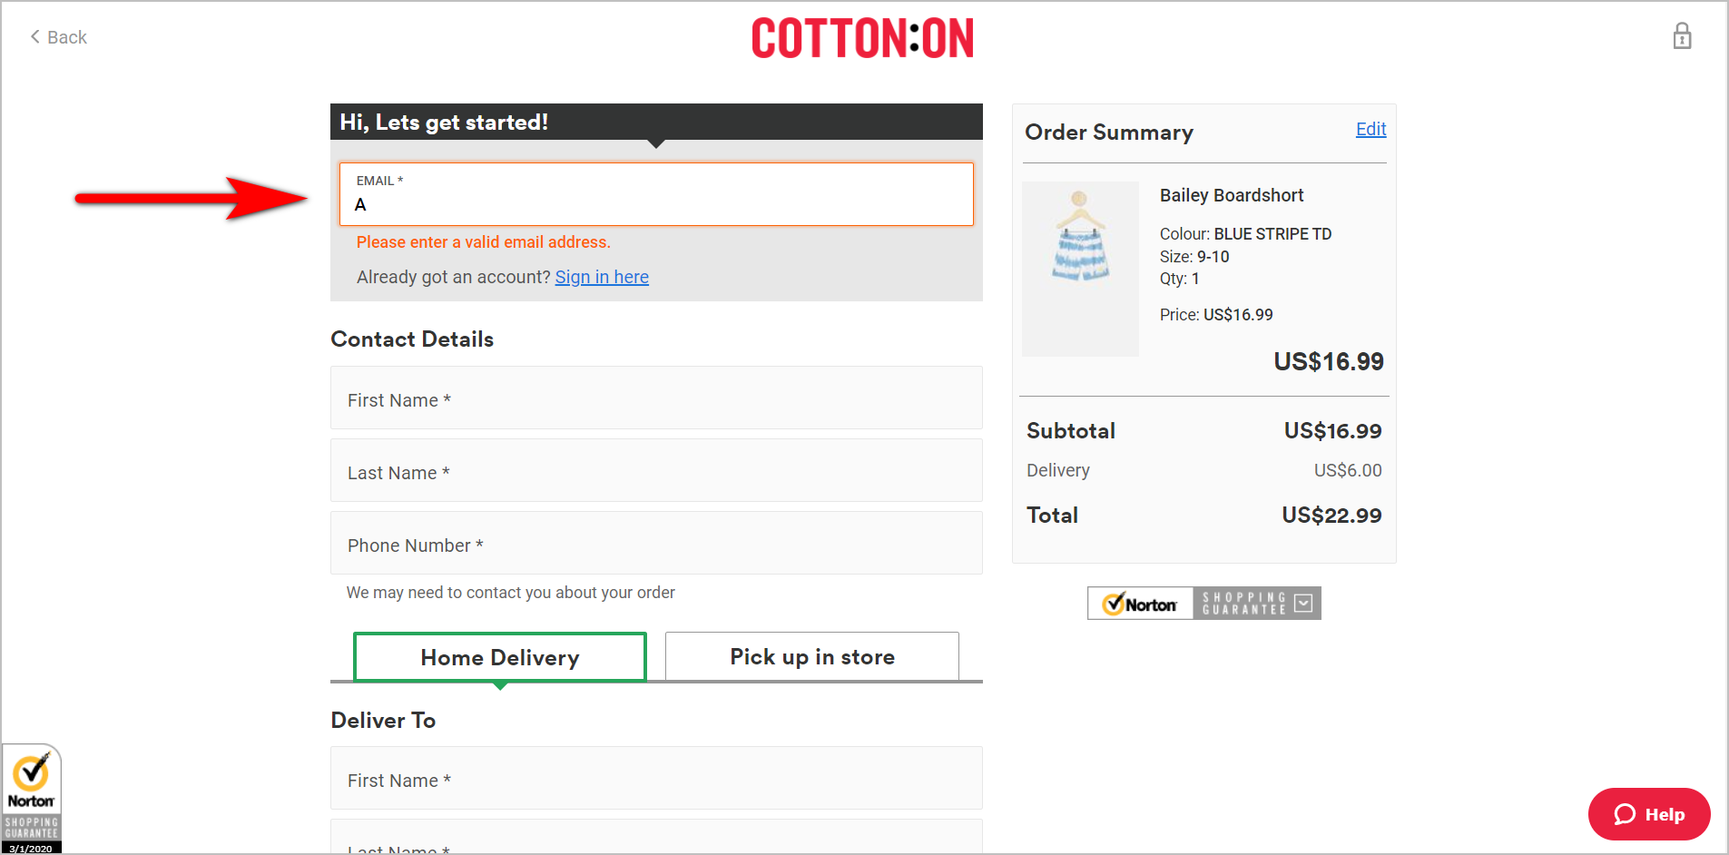
Task: Edit the order summary
Action: point(1370,129)
